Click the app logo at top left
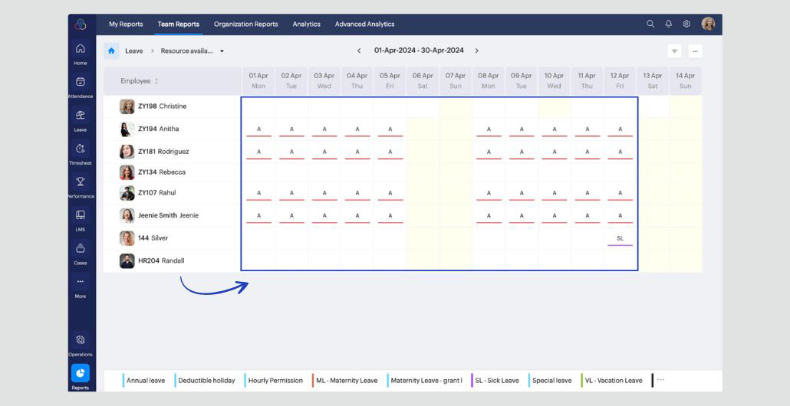 pyautogui.click(x=81, y=25)
